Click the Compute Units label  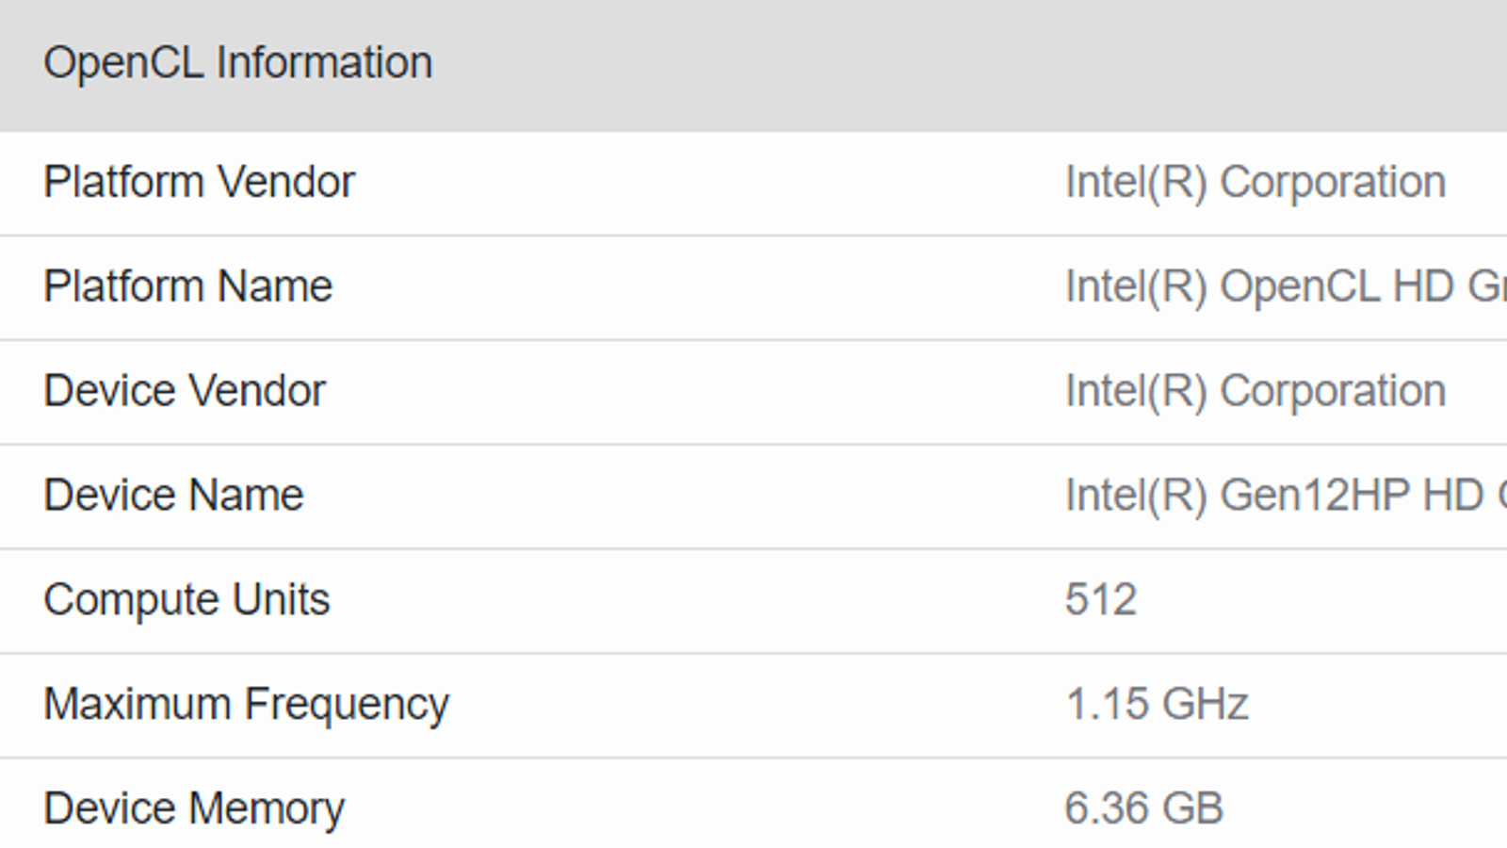click(186, 600)
